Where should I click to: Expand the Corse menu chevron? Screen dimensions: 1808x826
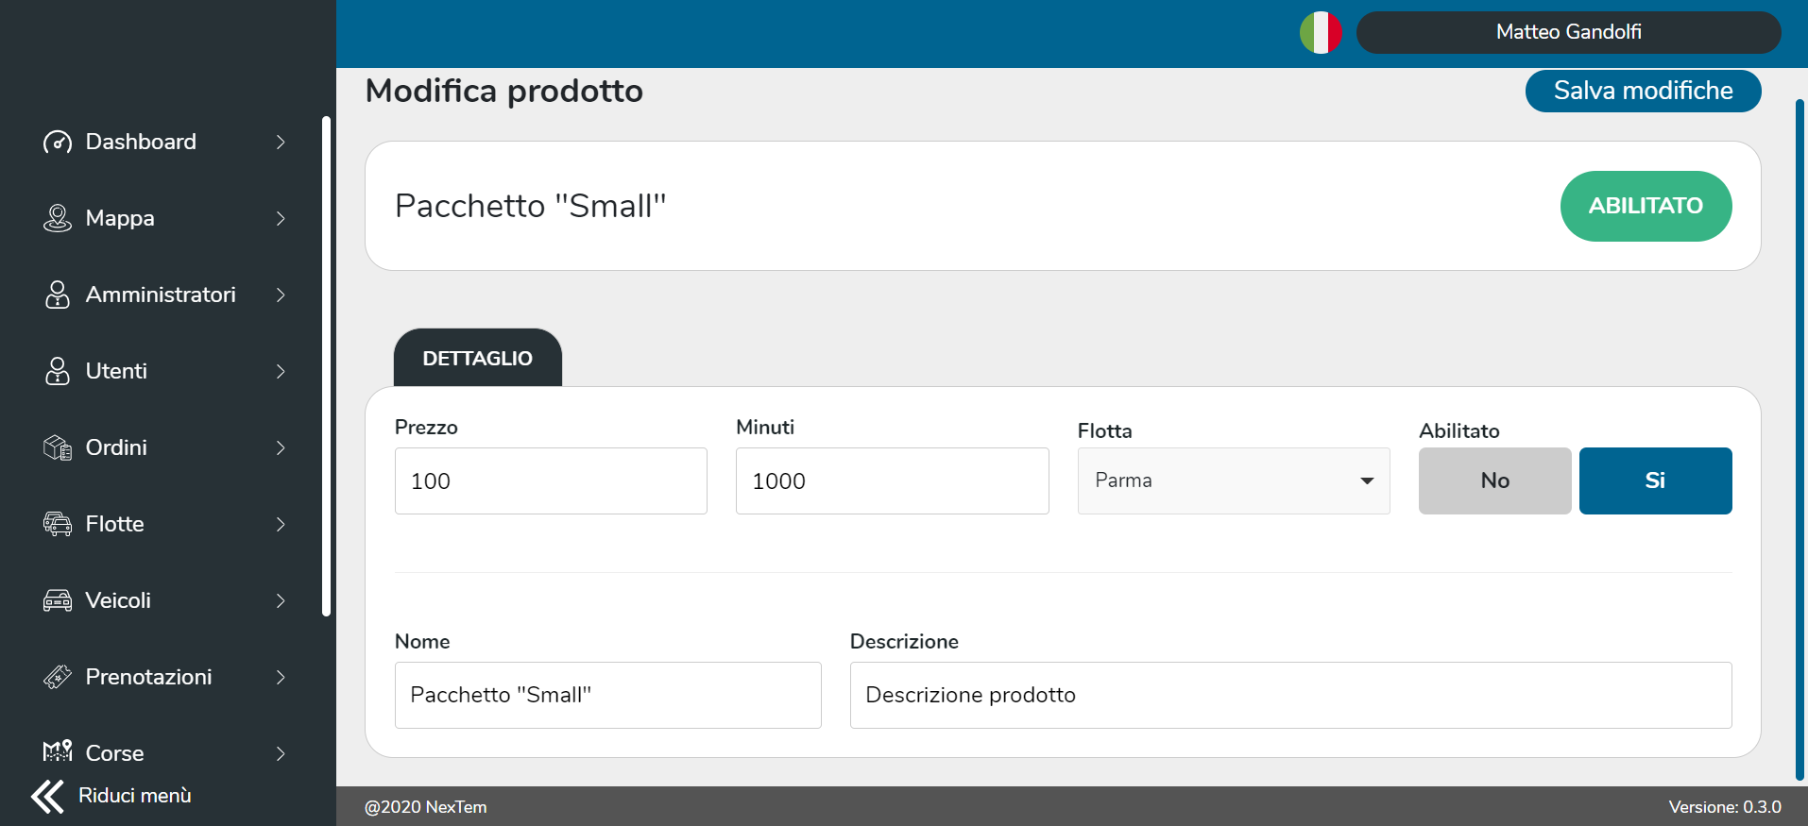pyautogui.click(x=281, y=753)
